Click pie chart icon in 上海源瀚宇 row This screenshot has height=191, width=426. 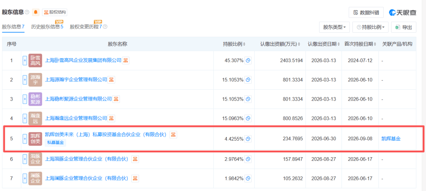pos(248,80)
